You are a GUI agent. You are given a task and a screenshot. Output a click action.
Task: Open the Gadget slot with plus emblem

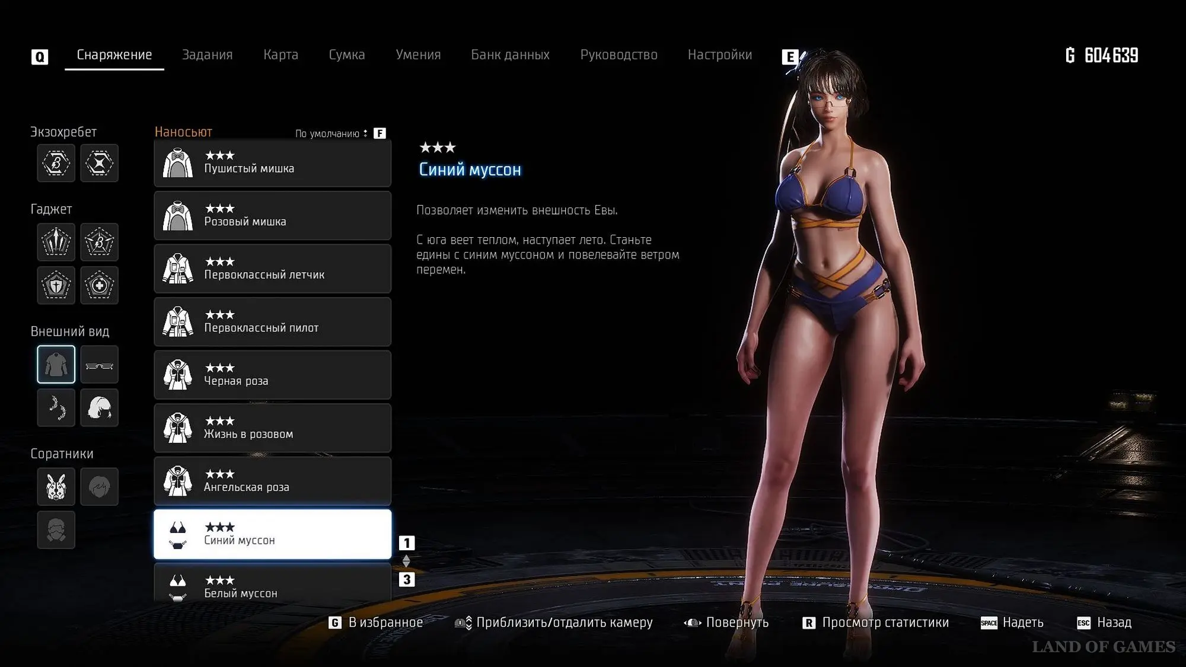coord(99,285)
